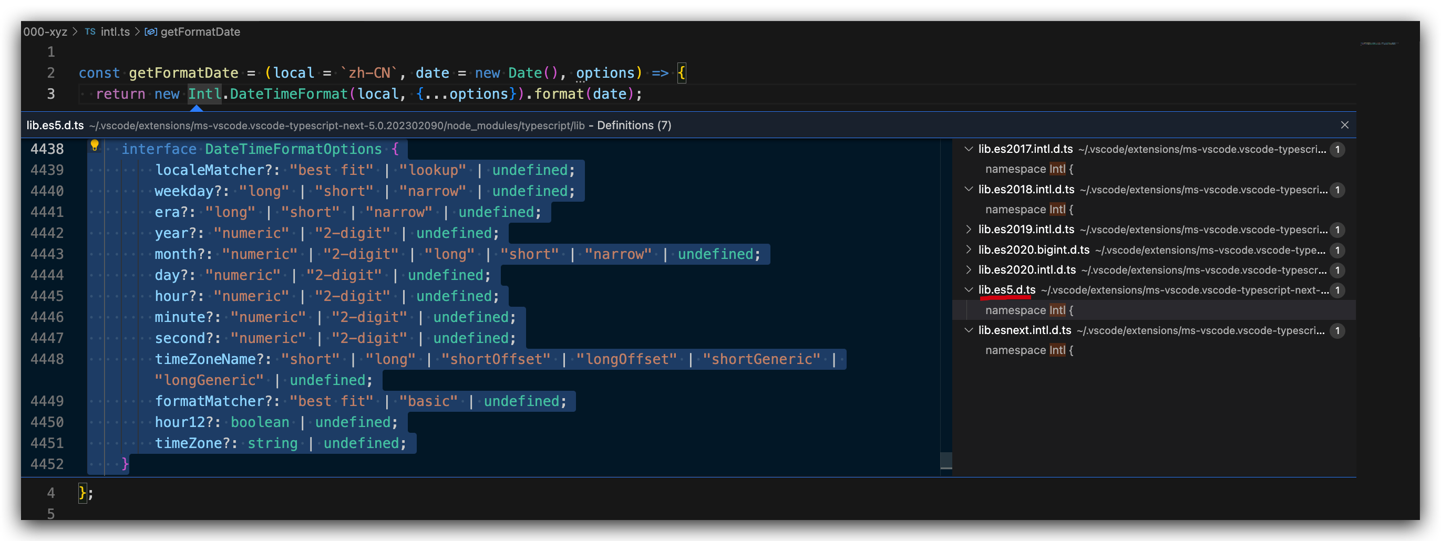Screen dimensions: 1441x541
Task: Click the getFormatDate symbol icon in the breadcrumb
Action: pos(150,32)
